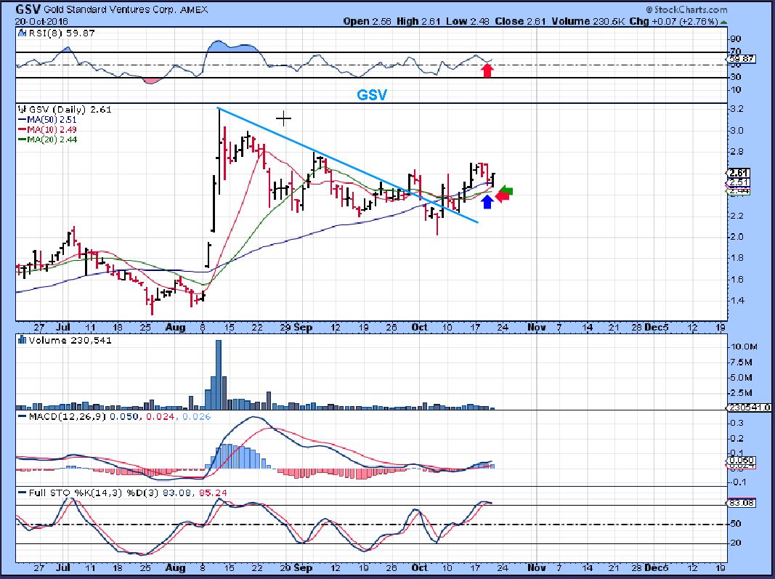Click the 'Jul' label on the bottom date axis
The height and width of the screenshot is (579, 775).
[62, 567]
